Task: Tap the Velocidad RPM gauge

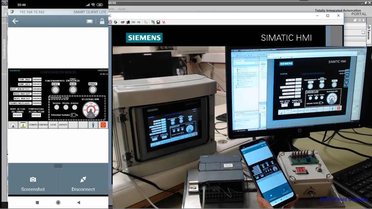Action: coord(91,110)
